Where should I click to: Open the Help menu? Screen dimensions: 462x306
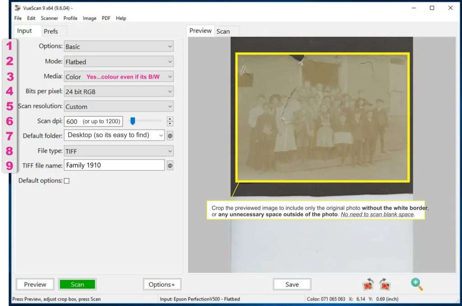[x=121, y=18]
